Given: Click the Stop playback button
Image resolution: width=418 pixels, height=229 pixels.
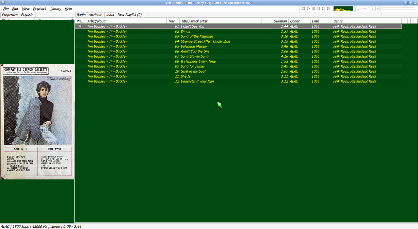Looking at the screenshot, I should (x=303, y=9).
